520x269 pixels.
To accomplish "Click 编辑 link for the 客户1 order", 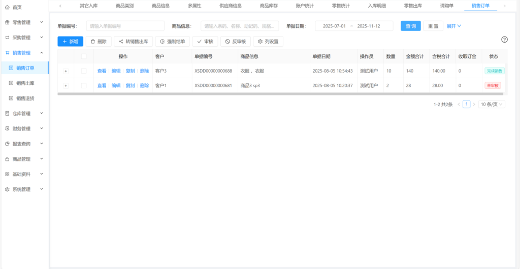I will [116, 85].
